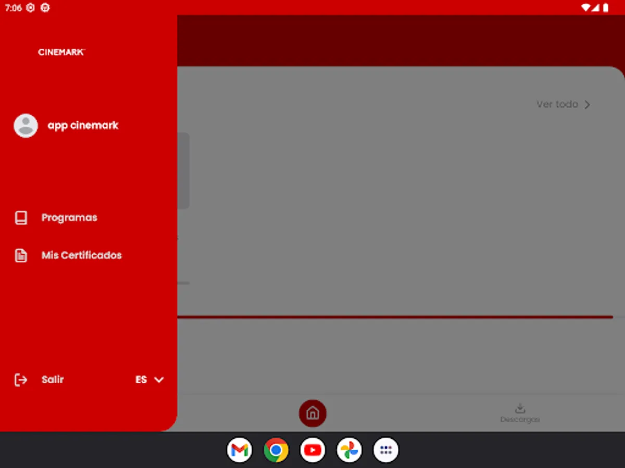Open the Programas menu item

click(69, 217)
